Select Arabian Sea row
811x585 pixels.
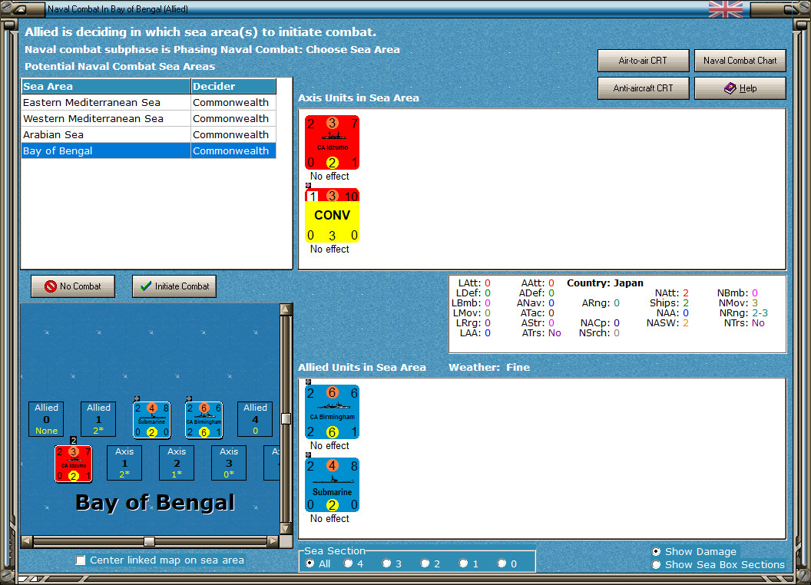coord(148,134)
